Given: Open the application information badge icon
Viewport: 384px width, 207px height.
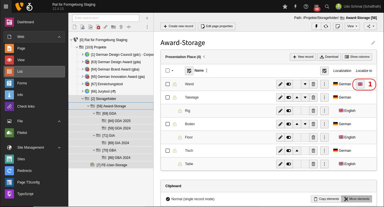Looking at the screenshot, I should pos(317,7).
